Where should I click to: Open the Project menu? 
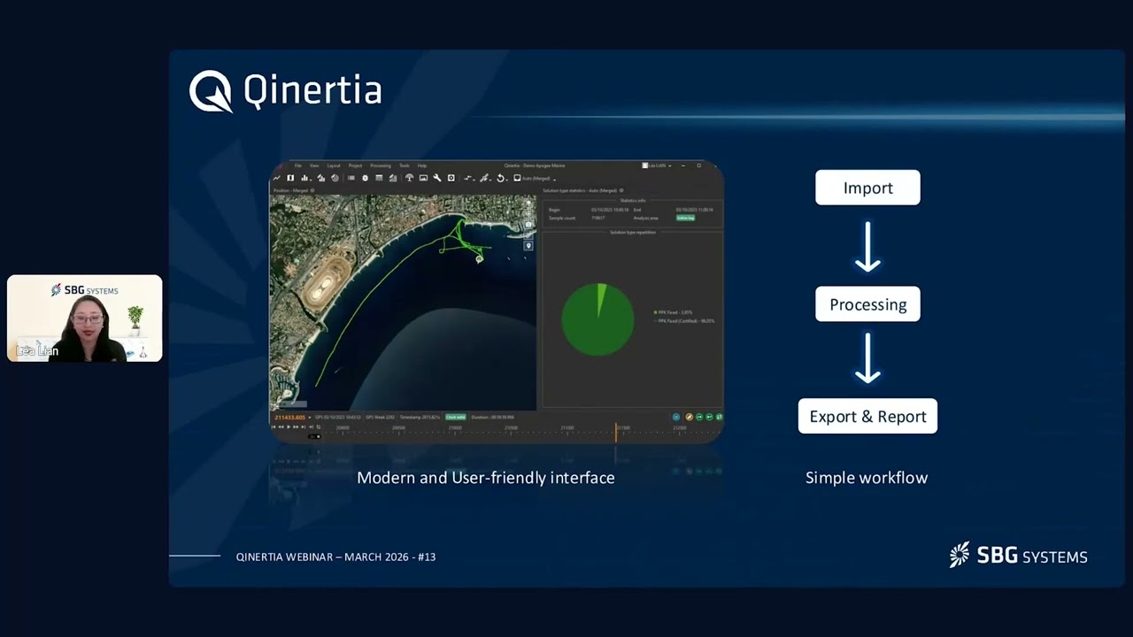point(355,165)
